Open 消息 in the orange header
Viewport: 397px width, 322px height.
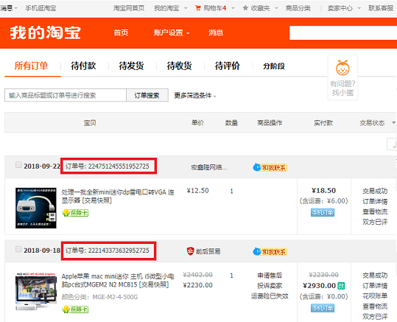tap(216, 32)
